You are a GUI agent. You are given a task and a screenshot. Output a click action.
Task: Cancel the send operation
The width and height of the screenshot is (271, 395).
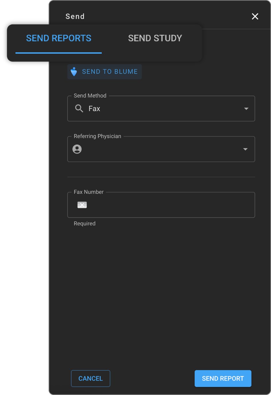click(90, 378)
